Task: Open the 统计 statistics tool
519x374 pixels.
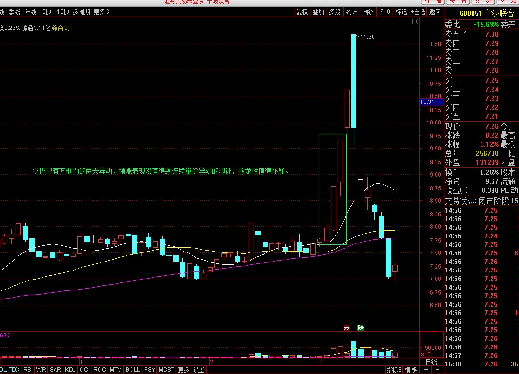Action: click(x=351, y=12)
